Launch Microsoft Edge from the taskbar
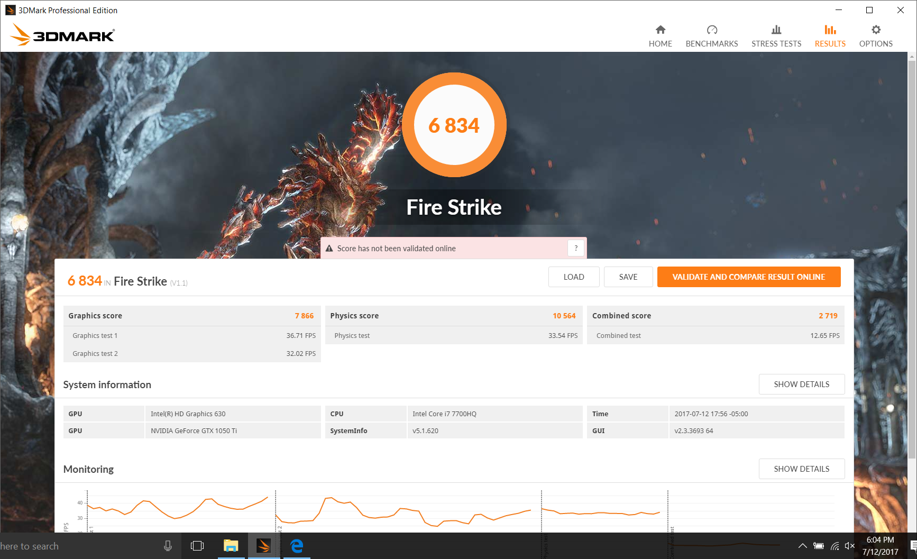This screenshot has height=559, width=917. point(297,546)
